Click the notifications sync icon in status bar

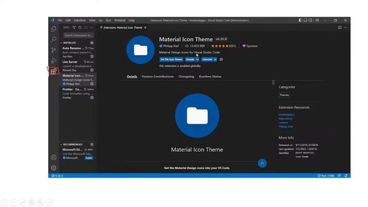coord(346,175)
